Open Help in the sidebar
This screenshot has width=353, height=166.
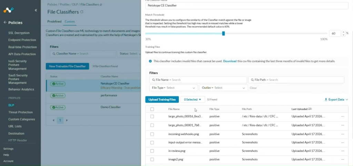click(x=6, y=155)
